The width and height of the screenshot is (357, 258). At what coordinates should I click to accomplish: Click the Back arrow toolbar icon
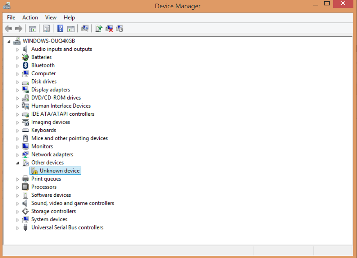pos(8,28)
